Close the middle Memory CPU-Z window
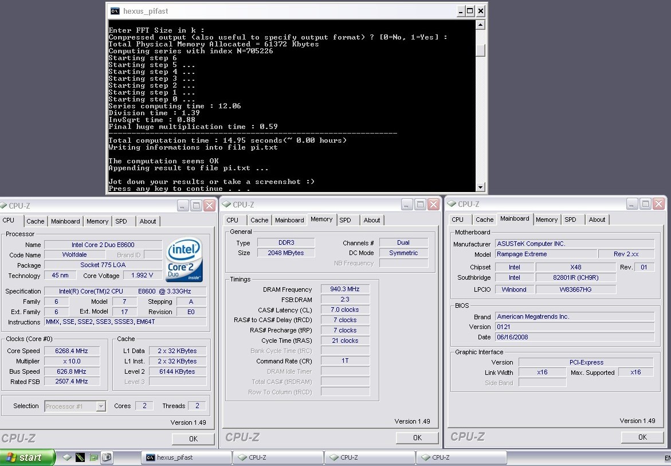671x466 pixels. tap(434, 205)
